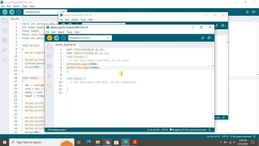Click UTF-8 encoding in sketch_aug15a status bar
This screenshot has width=259, height=146.
pyautogui.click(x=165, y=130)
